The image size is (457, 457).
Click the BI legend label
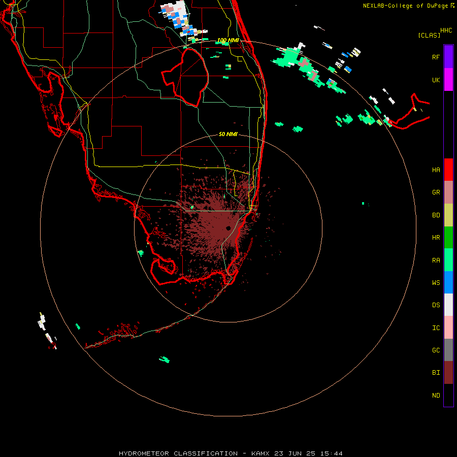(x=436, y=373)
